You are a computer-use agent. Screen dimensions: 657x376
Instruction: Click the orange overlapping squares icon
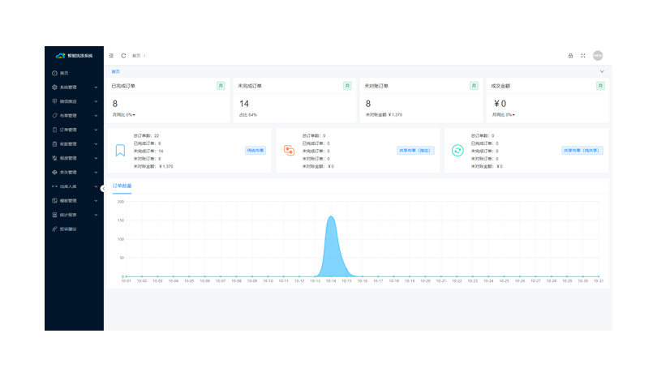[x=289, y=150]
